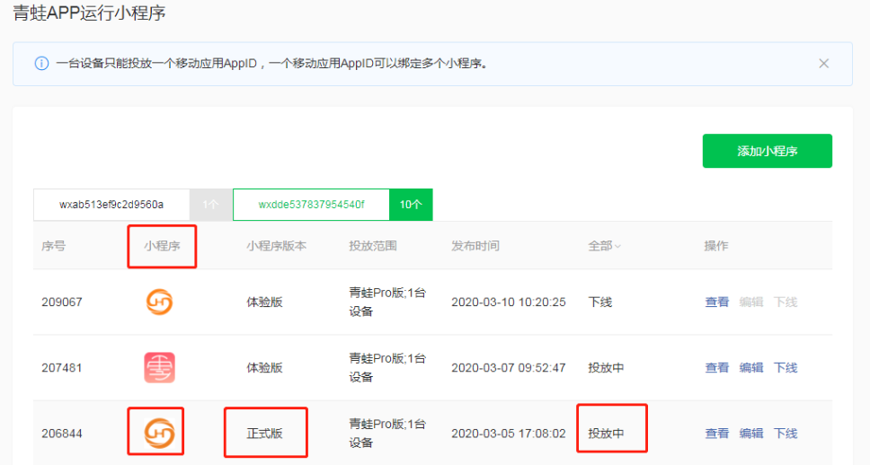
Task: Click the publish time 2020-03-10 10:20:25
Action: 509,302
